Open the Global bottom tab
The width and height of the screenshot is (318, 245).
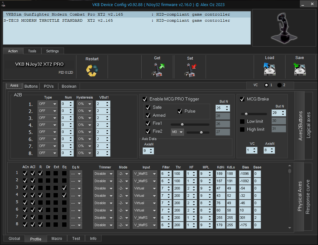(14, 239)
